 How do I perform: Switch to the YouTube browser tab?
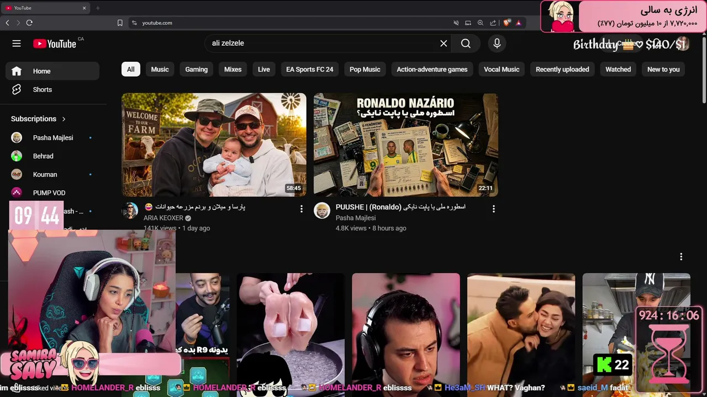point(46,8)
